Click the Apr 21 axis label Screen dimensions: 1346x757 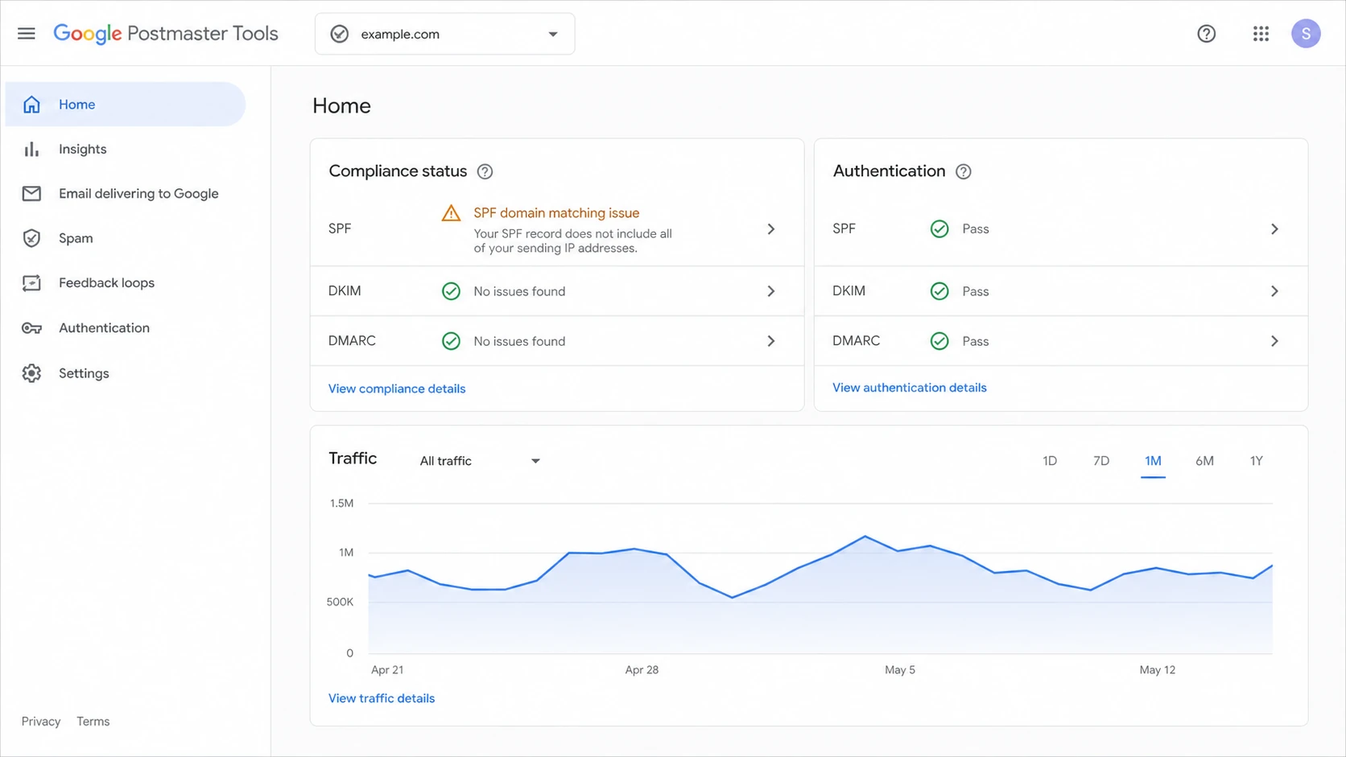(x=387, y=670)
